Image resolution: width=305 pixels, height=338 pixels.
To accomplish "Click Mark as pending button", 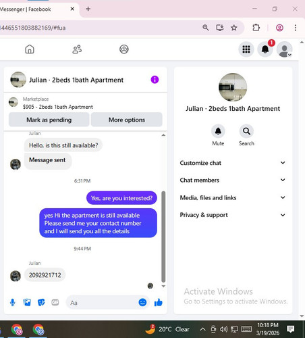I will pyautogui.click(x=49, y=120).
